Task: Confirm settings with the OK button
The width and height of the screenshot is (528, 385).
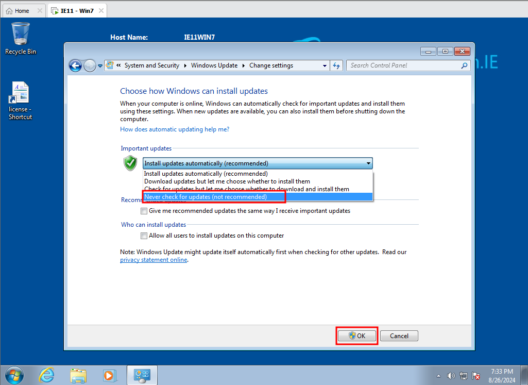Action: [x=357, y=336]
